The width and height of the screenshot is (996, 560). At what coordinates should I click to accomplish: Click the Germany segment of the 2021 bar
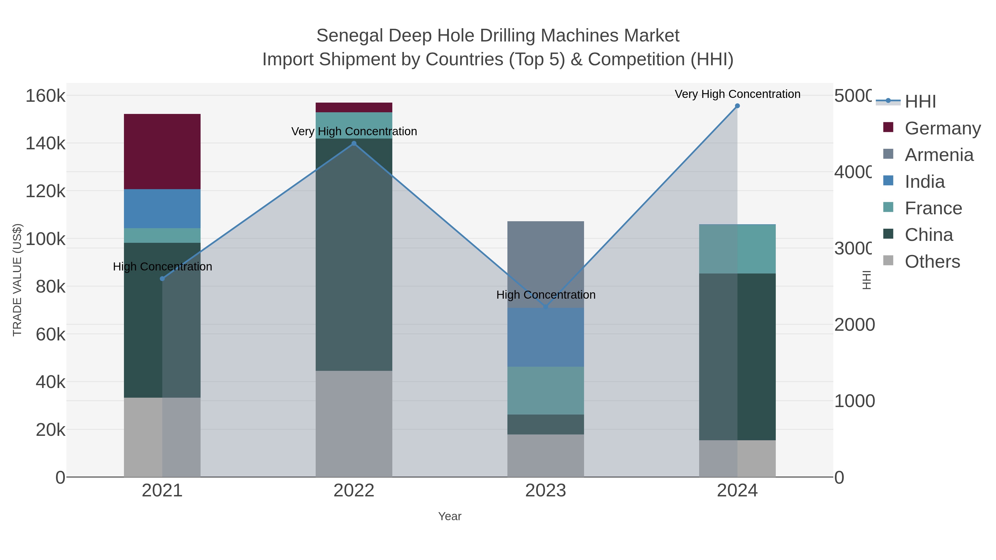[162, 152]
